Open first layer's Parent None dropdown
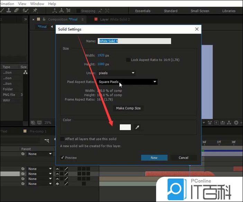The image size is (243, 202). coord(40,154)
